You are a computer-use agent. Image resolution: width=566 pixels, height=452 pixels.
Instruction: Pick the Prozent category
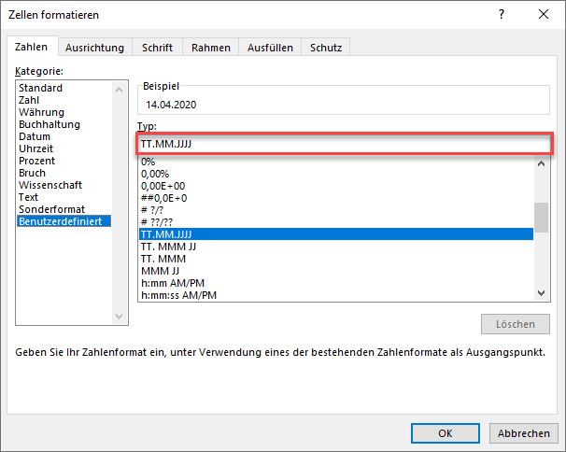point(64,161)
